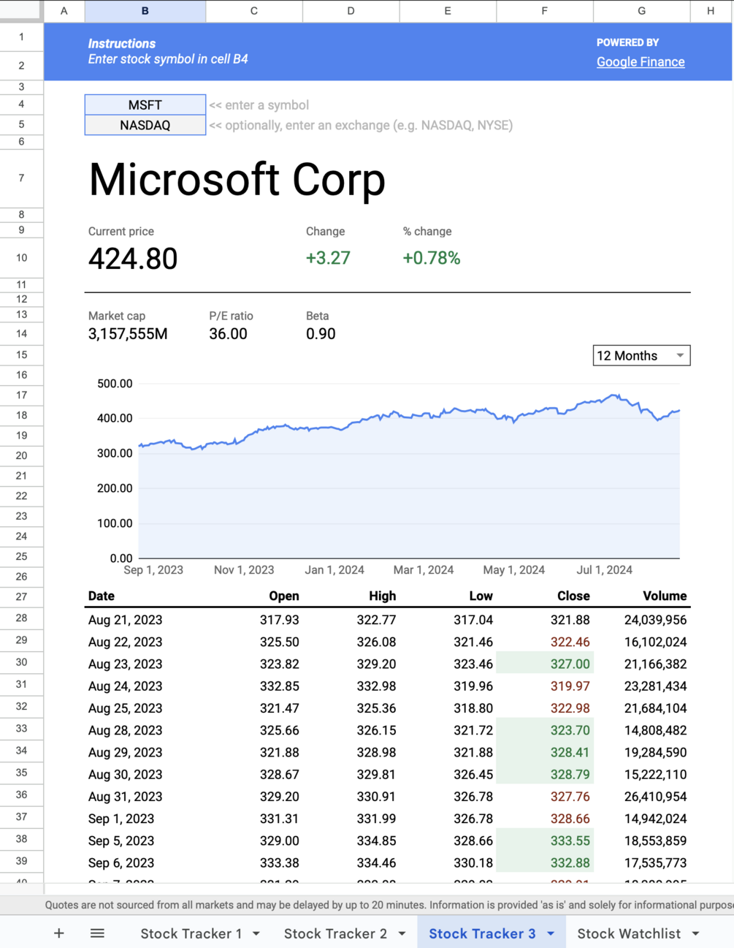Click the 12-month price chart
Screen dimensions: 734x948
409,475
